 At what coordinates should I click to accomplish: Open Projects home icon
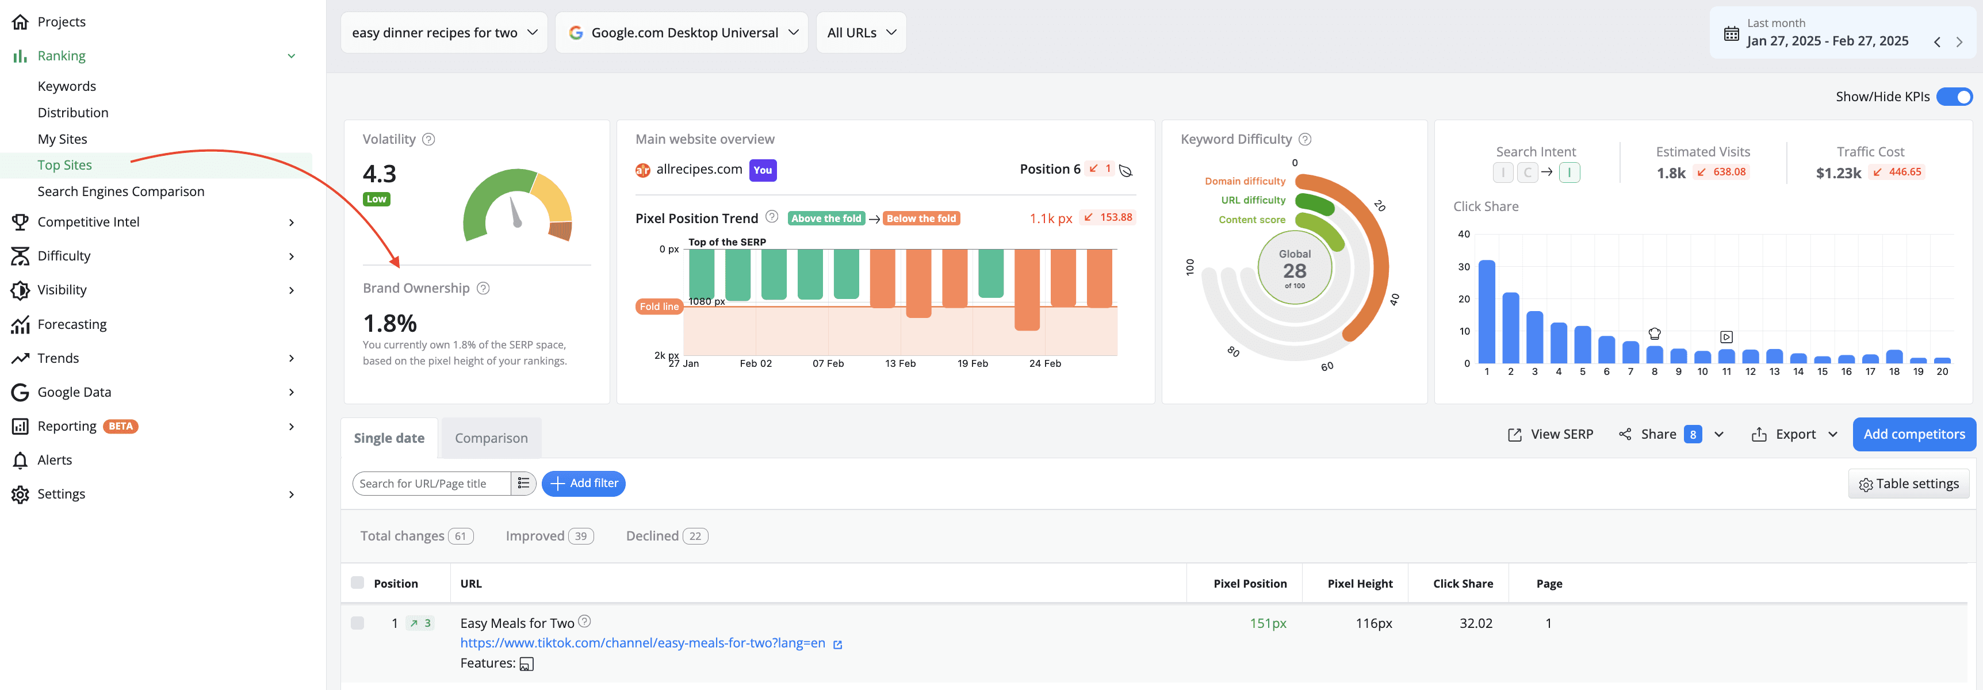click(20, 21)
